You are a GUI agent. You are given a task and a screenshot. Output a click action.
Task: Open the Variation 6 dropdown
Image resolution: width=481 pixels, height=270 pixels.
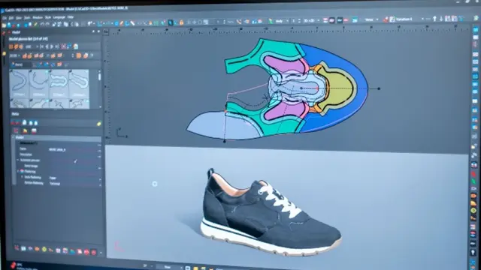point(409,19)
